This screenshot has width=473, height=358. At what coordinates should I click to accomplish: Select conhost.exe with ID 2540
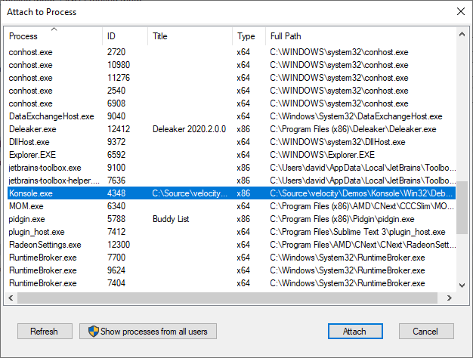coord(231,91)
